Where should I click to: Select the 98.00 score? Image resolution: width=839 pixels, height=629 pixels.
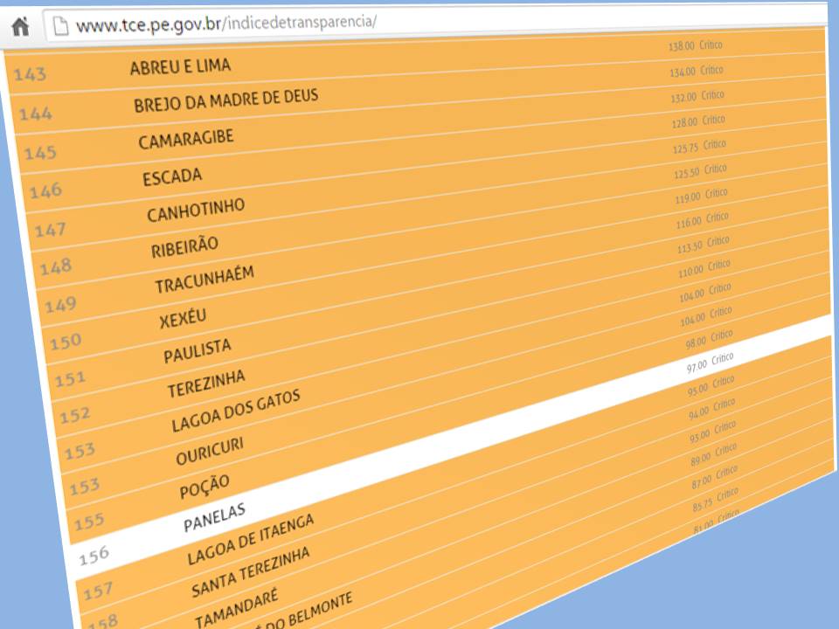[x=697, y=342]
